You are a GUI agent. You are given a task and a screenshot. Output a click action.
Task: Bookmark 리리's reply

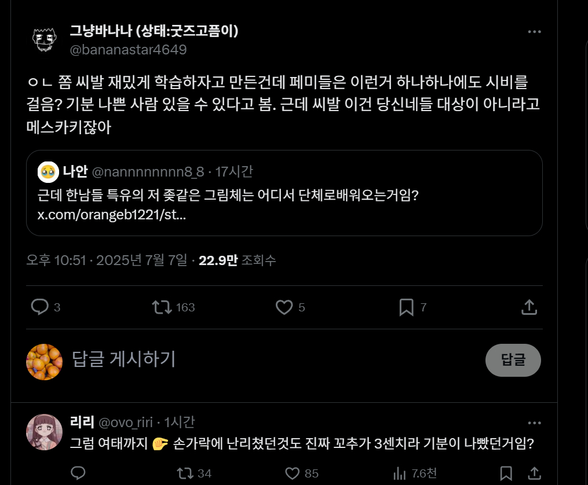point(506,473)
